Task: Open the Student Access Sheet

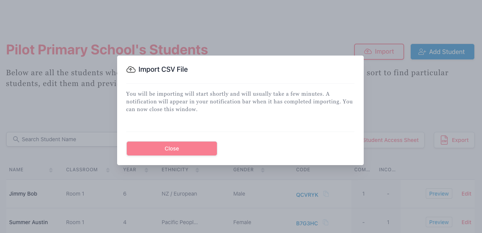Action: 391,140
